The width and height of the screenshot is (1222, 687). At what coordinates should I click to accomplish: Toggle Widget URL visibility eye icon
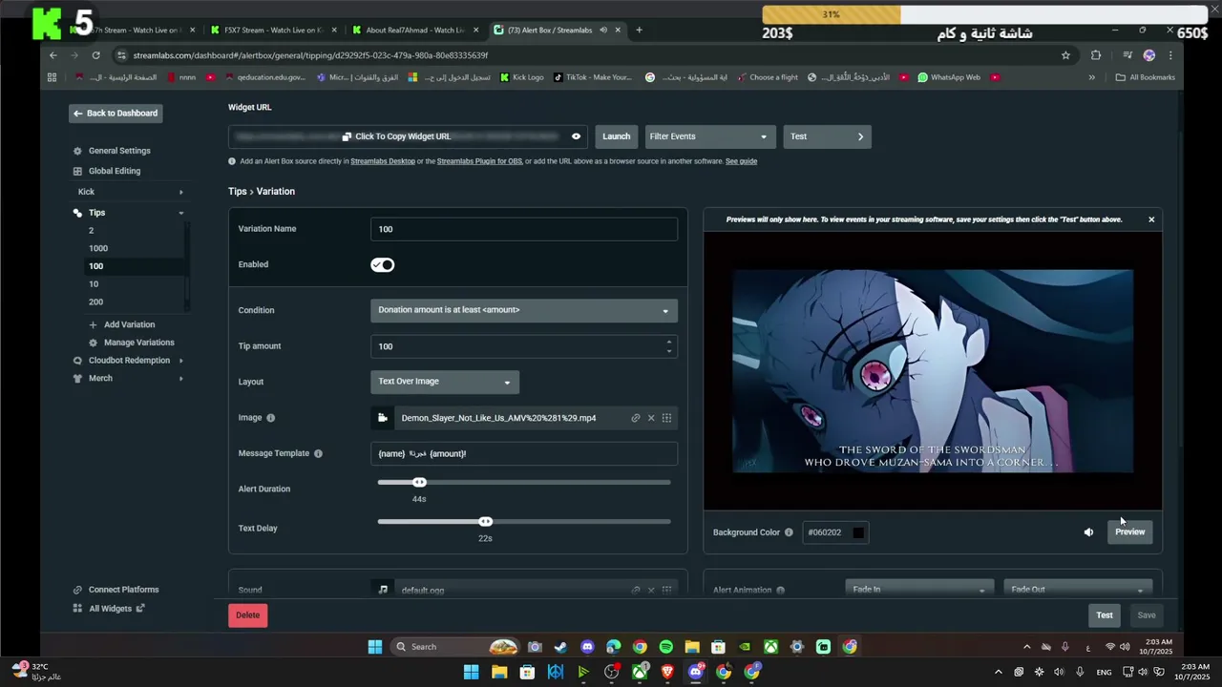click(576, 136)
